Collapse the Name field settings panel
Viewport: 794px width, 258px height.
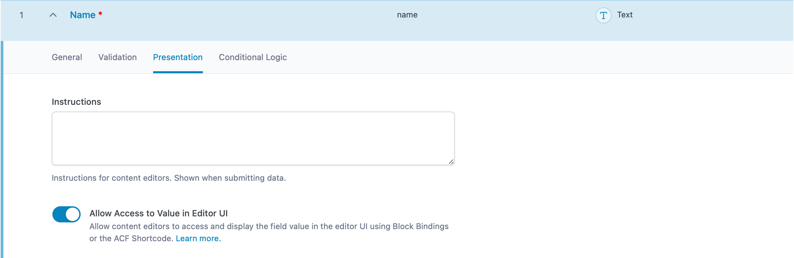[x=52, y=15]
